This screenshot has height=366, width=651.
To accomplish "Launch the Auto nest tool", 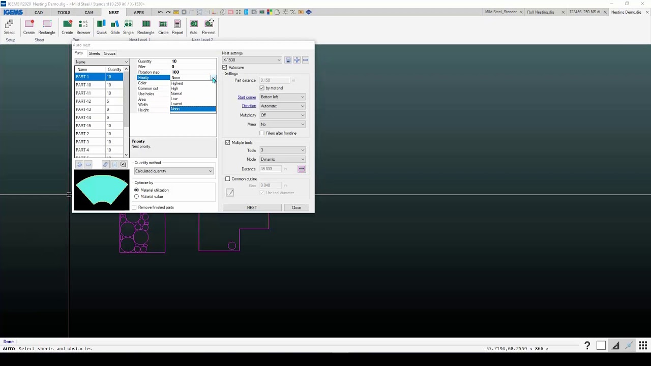I will point(194,27).
